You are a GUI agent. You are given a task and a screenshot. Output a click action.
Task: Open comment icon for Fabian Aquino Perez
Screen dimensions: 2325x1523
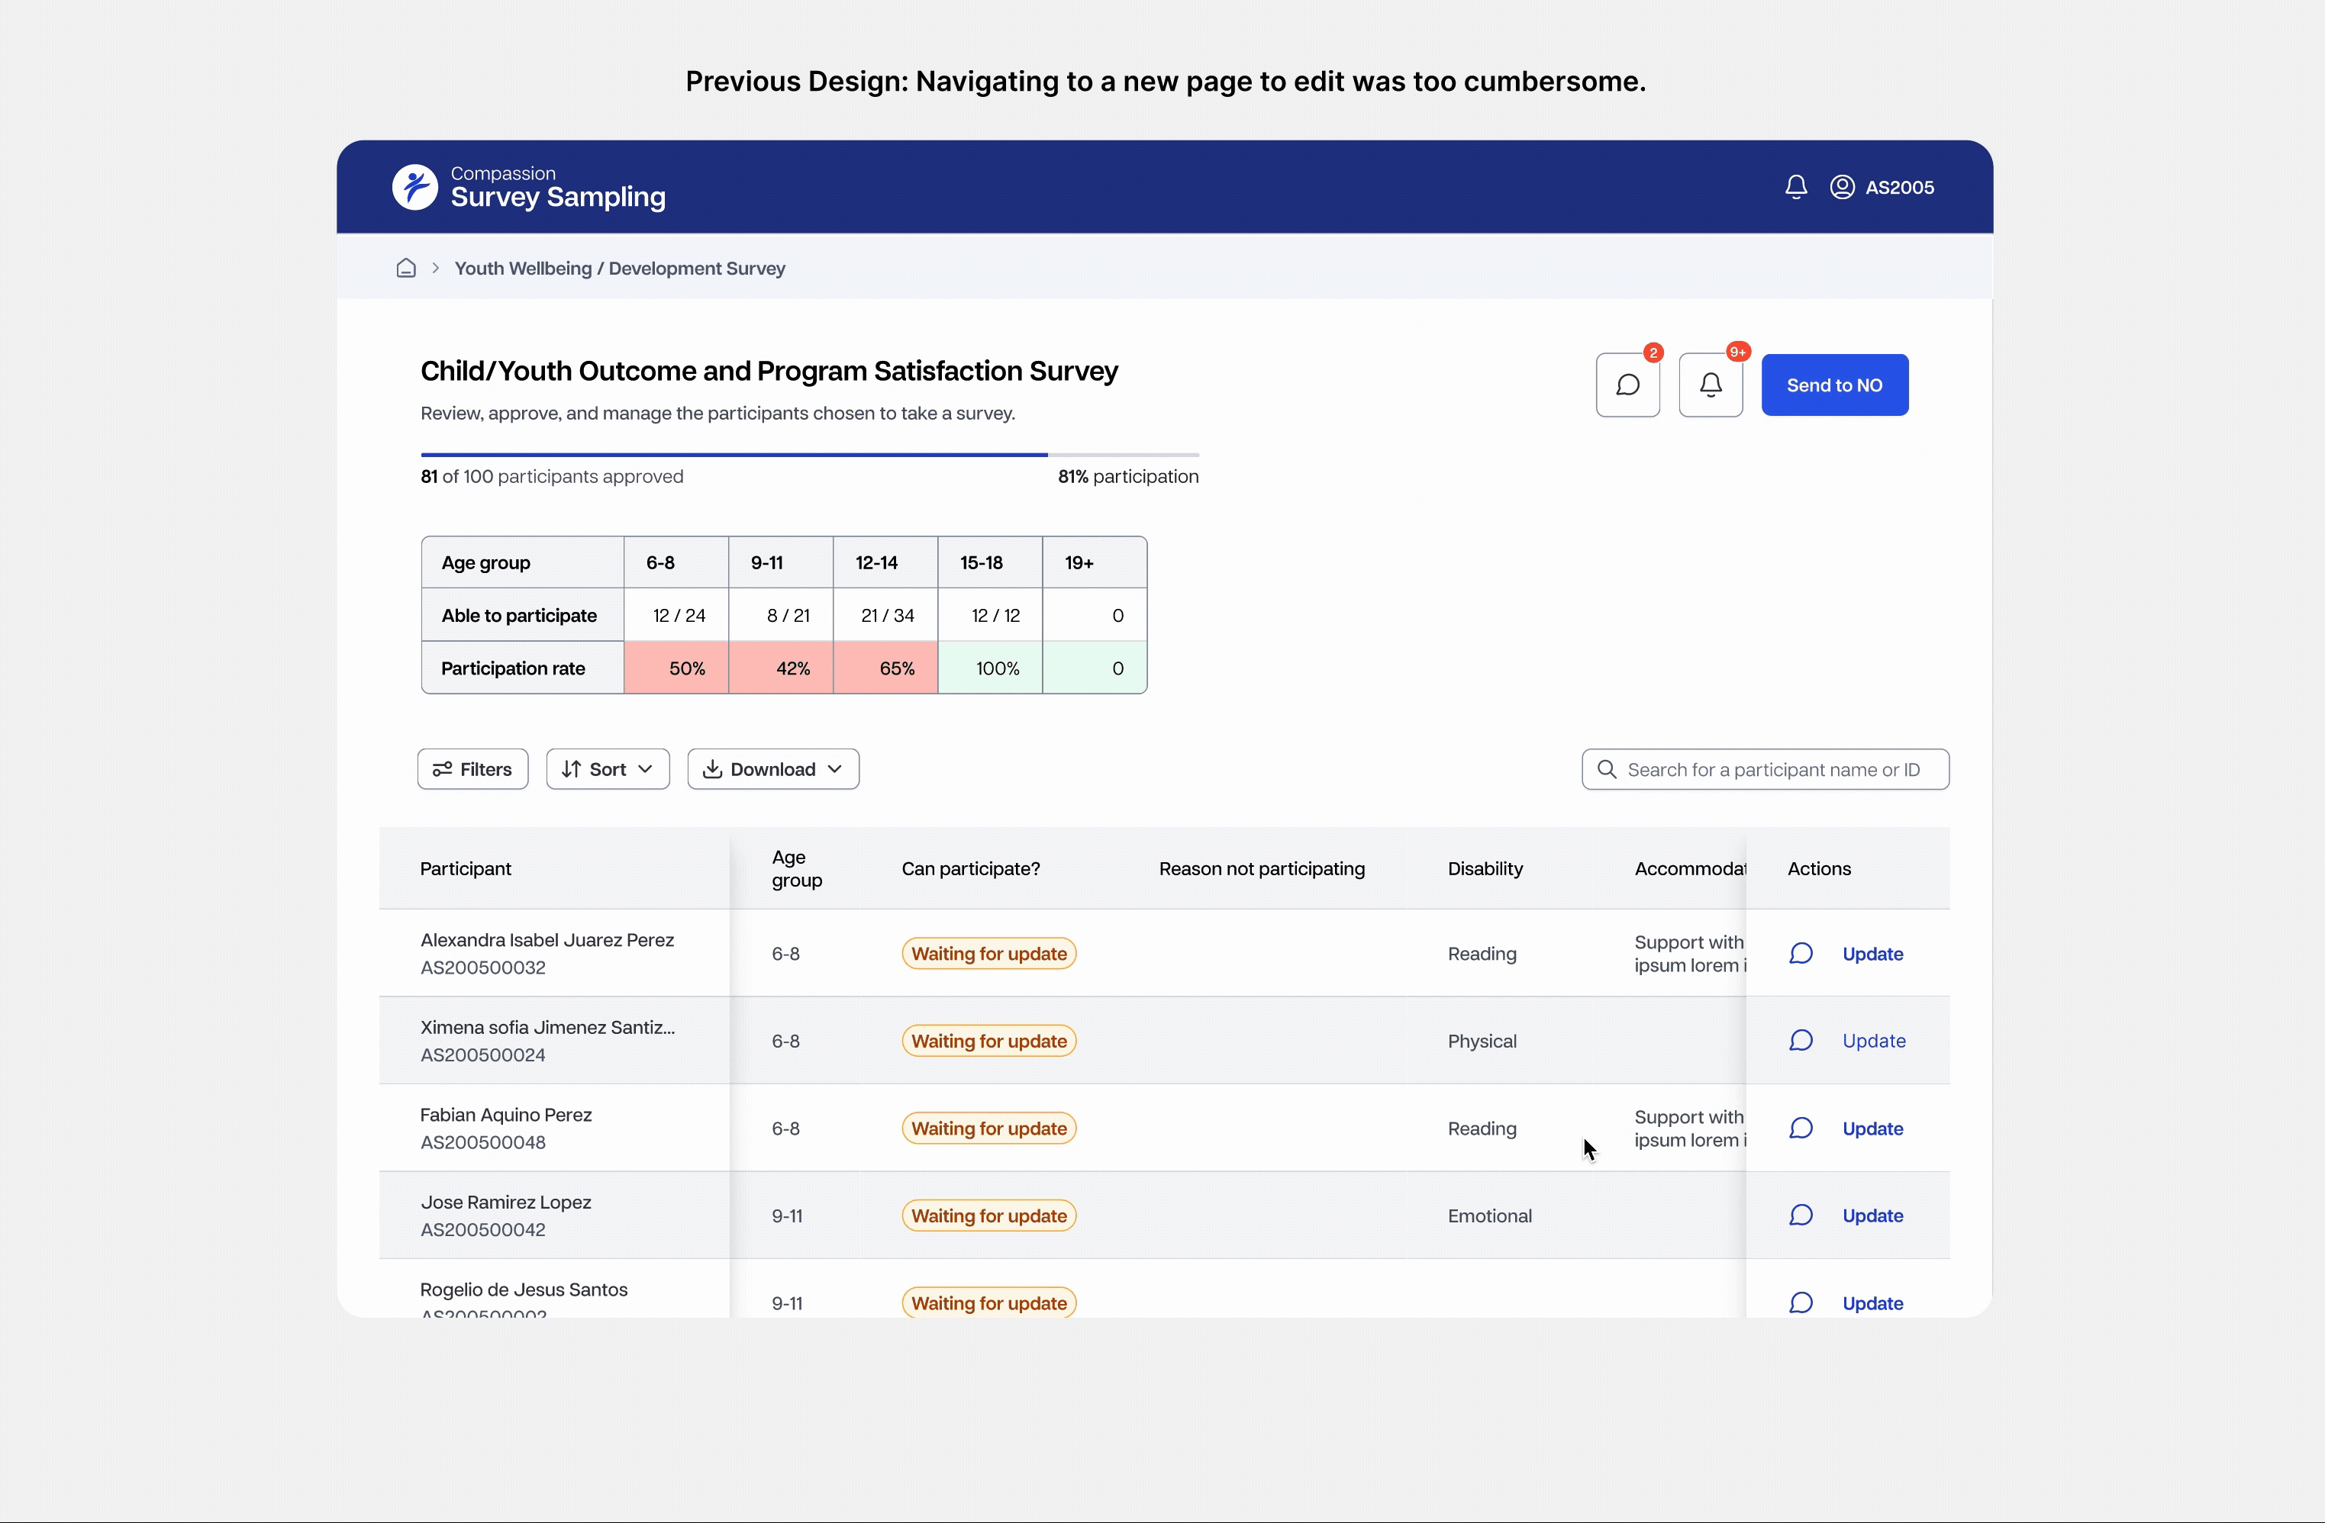(1801, 1129)
